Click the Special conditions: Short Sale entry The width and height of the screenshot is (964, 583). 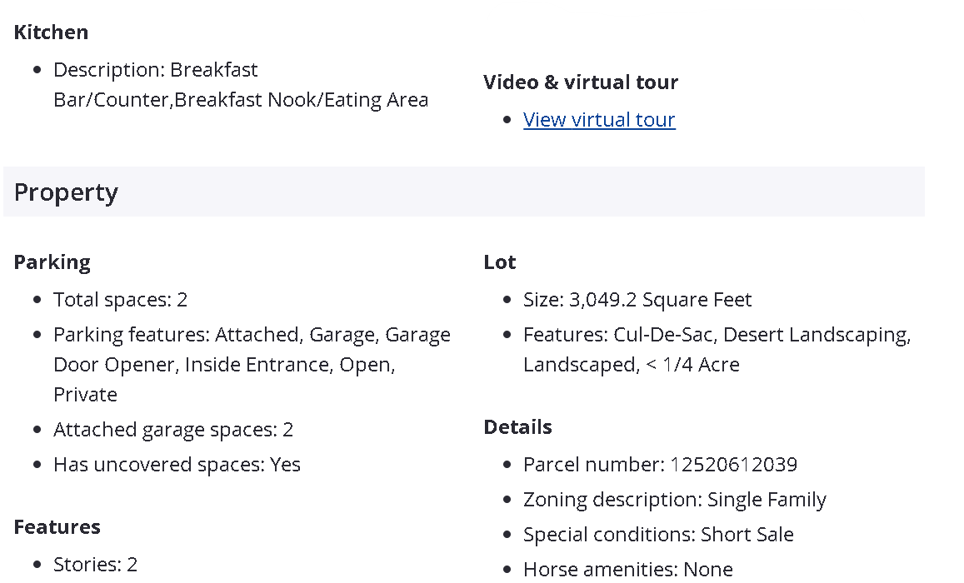click(x=658, y=535)
